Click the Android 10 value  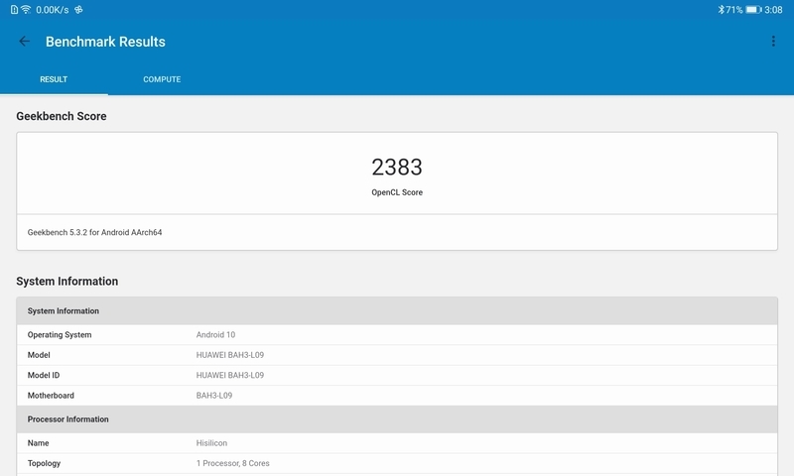click(x=215, y=335)
